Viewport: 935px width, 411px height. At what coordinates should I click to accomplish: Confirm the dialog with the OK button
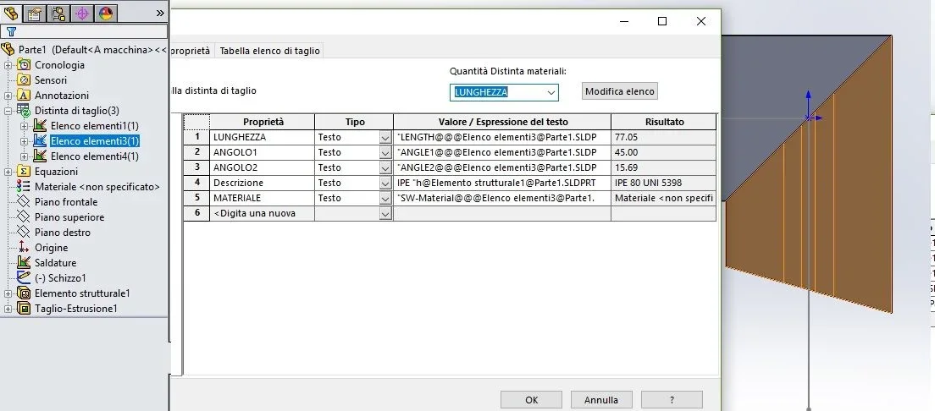click(531, 400)
